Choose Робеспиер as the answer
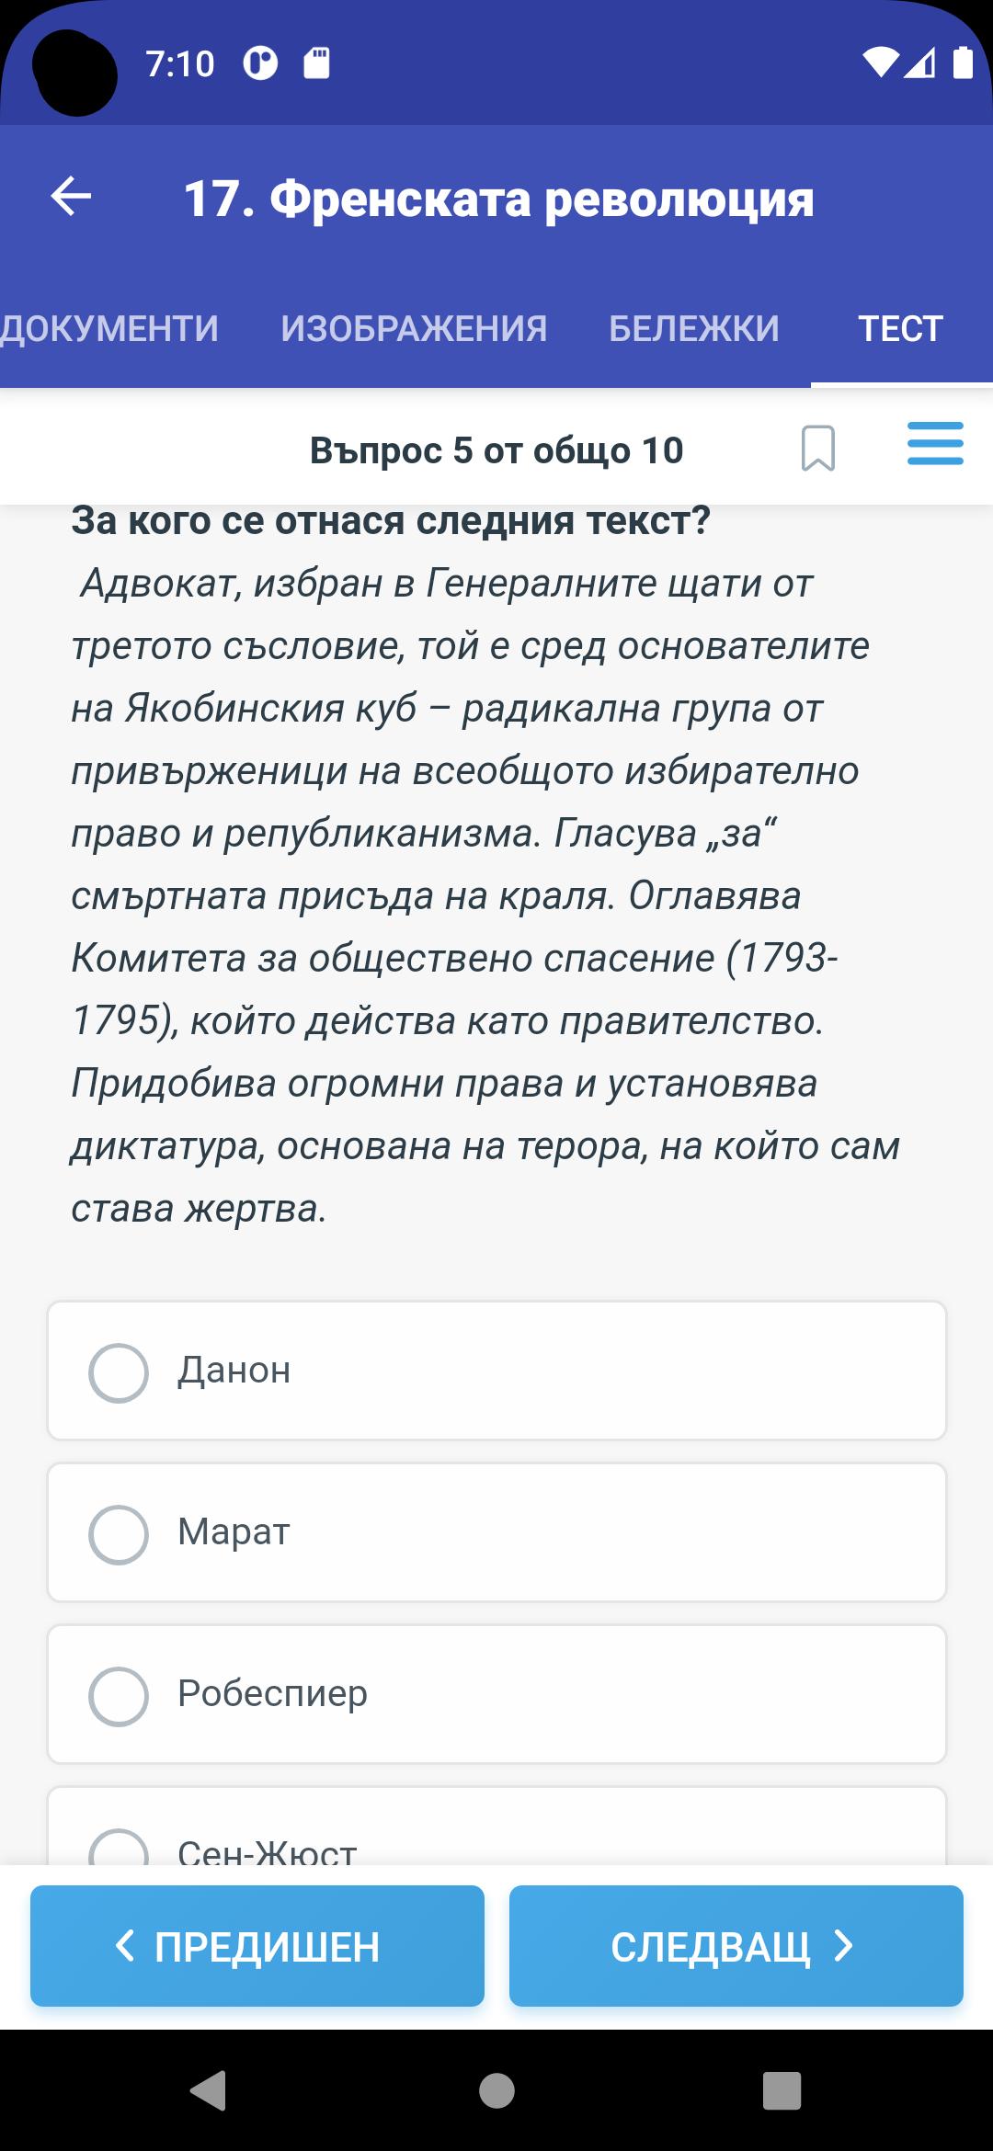The width and height of the screenshot is (993, 2151). click(x=496, y=1694)
